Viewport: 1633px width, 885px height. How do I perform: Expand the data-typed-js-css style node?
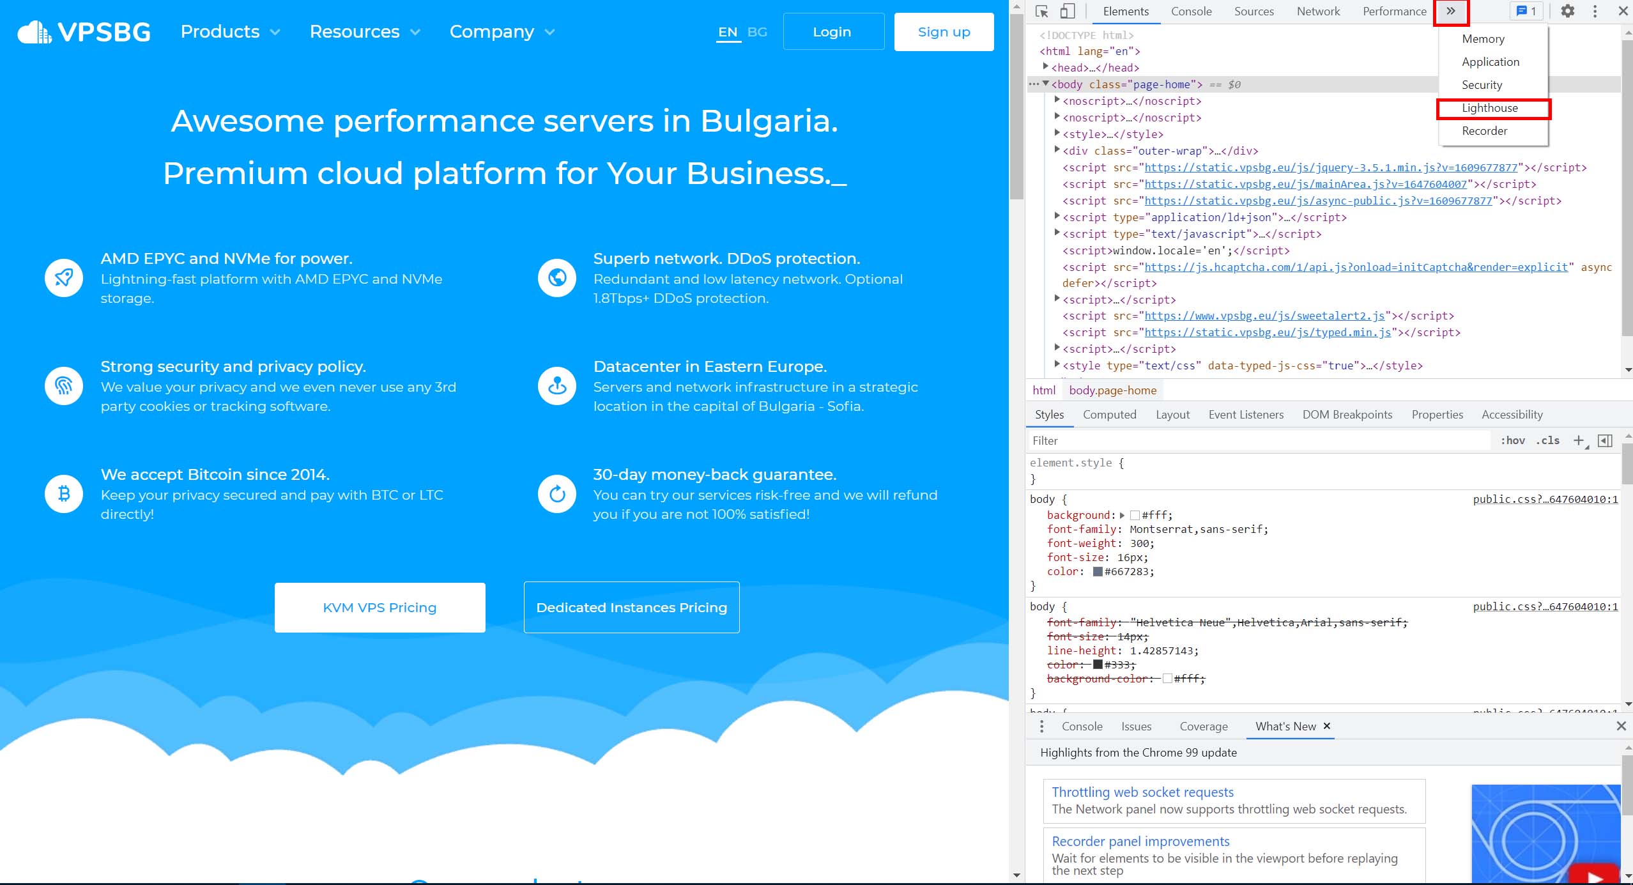[1057, 364]
